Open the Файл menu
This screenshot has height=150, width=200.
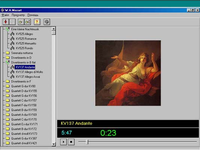click(5, 15)
